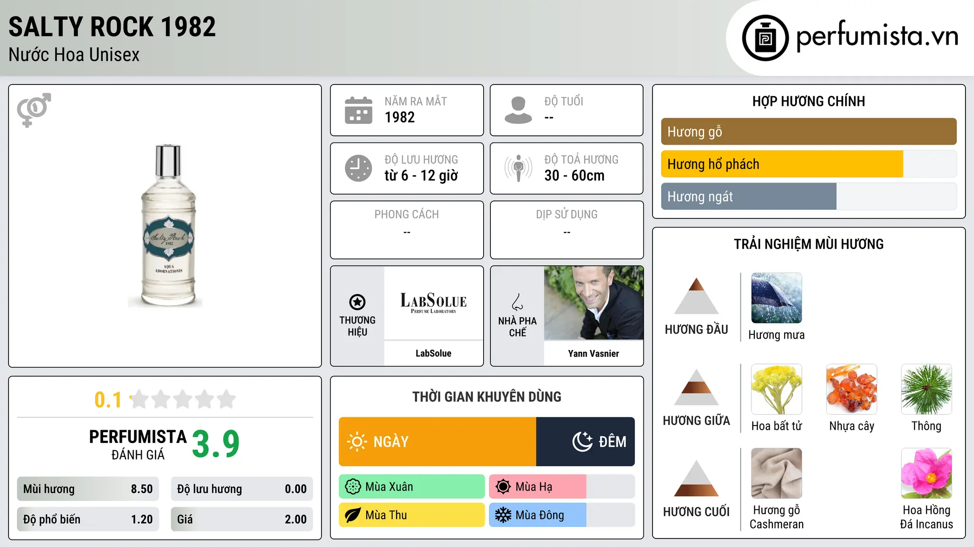Click the Hương cuối pyramid icon
974x547 pixels.
[x=696, y=478]
